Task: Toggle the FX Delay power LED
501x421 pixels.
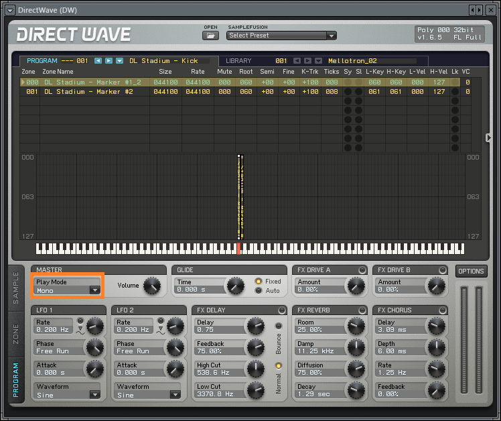Action: pyautogui.click(x=281, y=310)
